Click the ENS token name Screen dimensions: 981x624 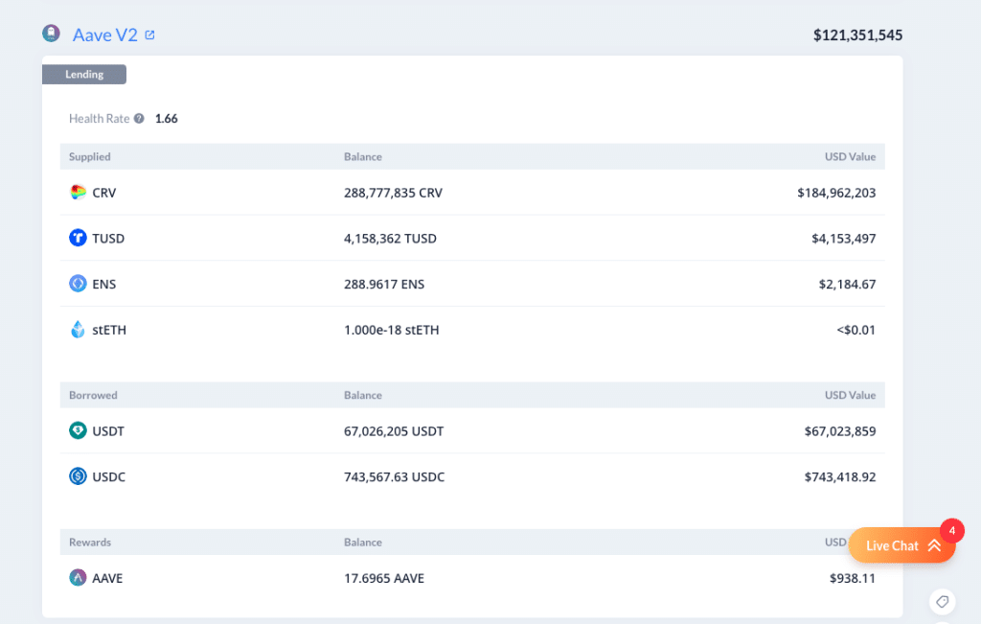[103, 284]
